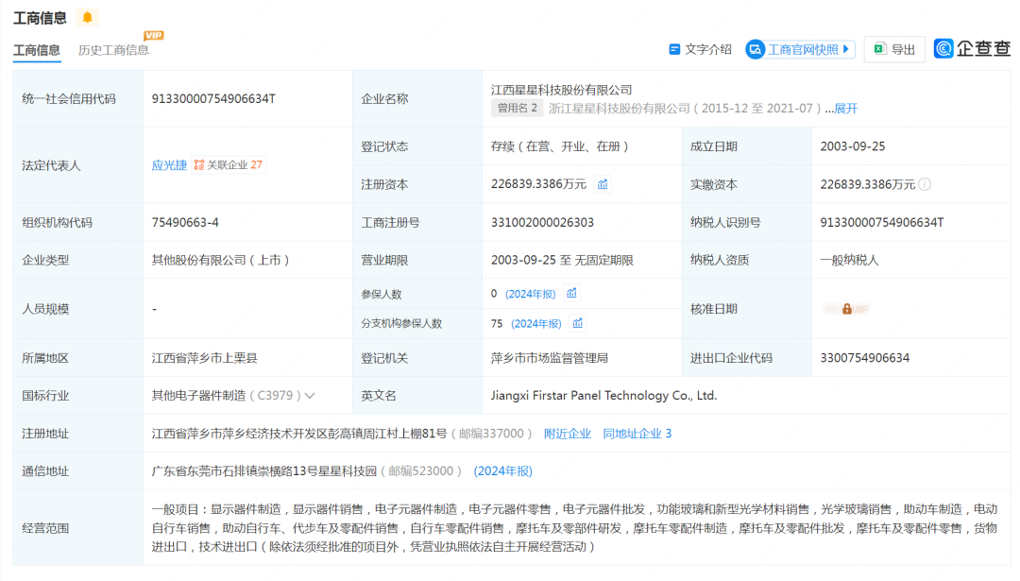
Task: Open the VIP badge above 历史工商信息
Action: [154, 35]
